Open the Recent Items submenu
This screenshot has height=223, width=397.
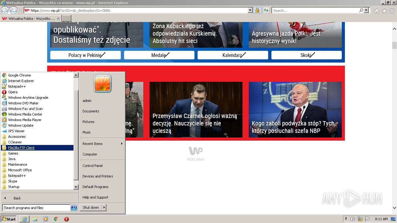[102, 144]
